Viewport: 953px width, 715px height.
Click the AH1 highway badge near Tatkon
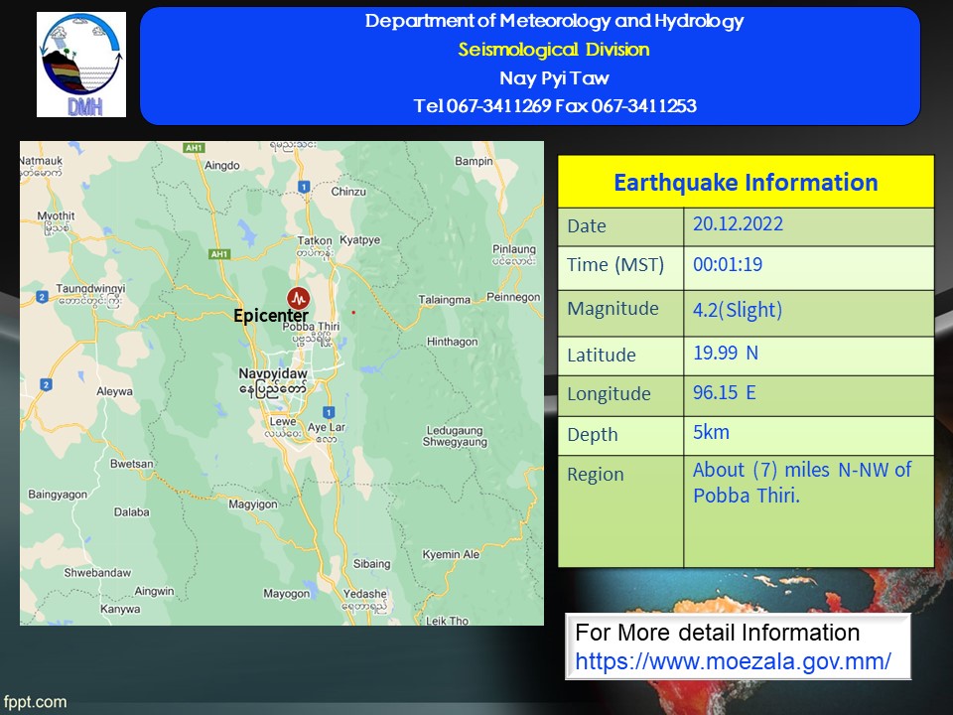218,254
